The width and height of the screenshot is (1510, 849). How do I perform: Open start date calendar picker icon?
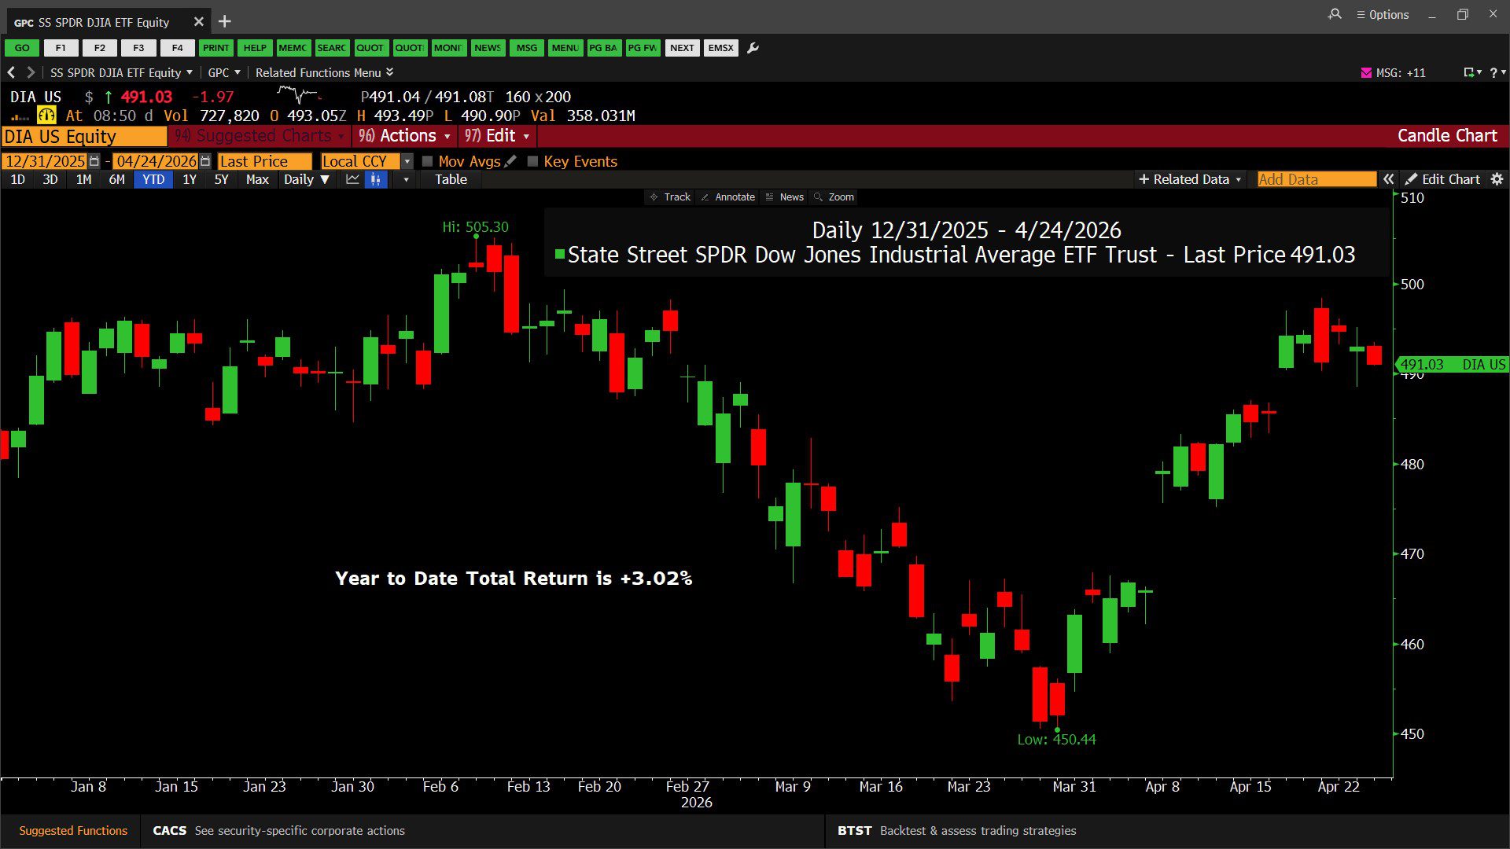click(94, 161)
